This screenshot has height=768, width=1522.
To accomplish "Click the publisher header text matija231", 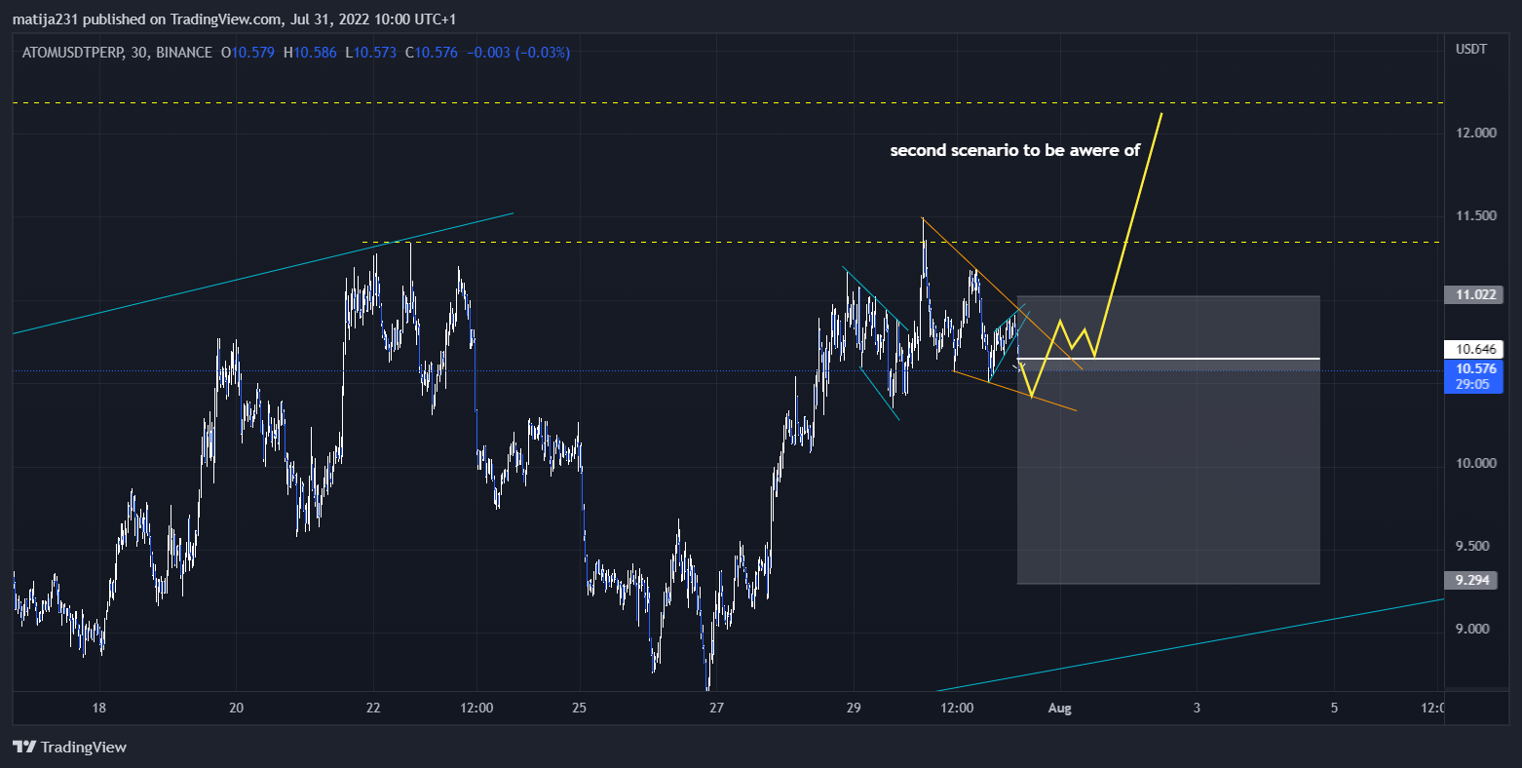I will tap(46, 19).
